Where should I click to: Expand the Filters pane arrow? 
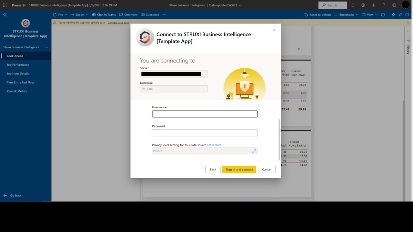point(408,31)
